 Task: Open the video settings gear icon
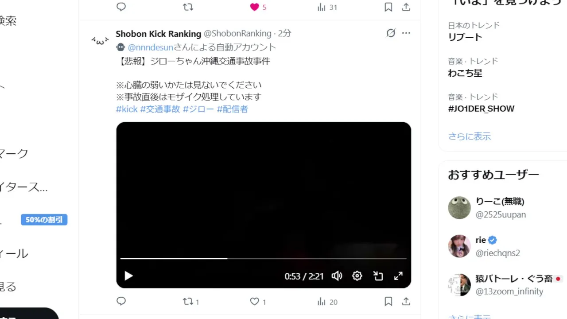pyautogui.click(x=357, y=276)
